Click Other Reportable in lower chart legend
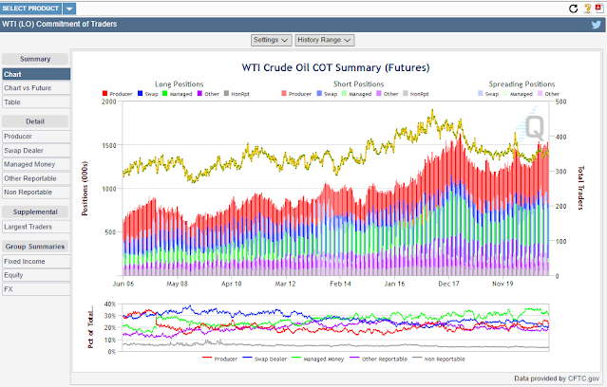The width and height of the screenshot is (607, 387). 385,359
